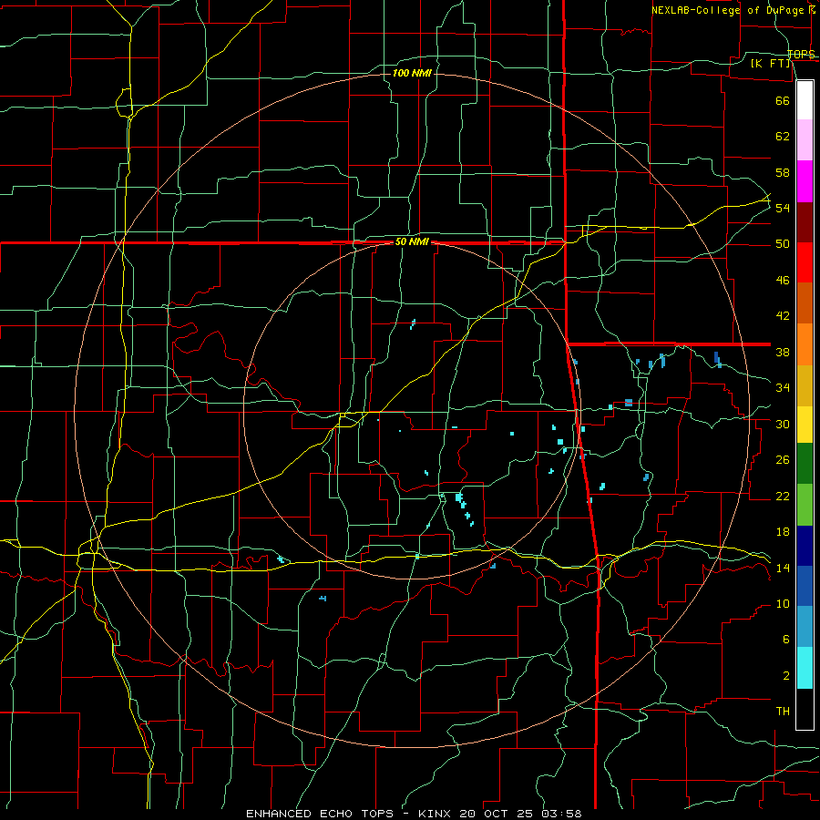Click the scale value "66"
The height and width of the screenshot is (820, 820).
coord(783,100)
